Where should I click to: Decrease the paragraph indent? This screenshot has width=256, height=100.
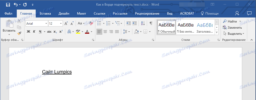[x=129, y=23]
